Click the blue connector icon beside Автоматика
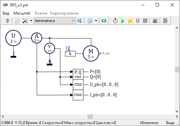This screenshot has width=180, height=126. pyautogui.click(x=80, y=21)
